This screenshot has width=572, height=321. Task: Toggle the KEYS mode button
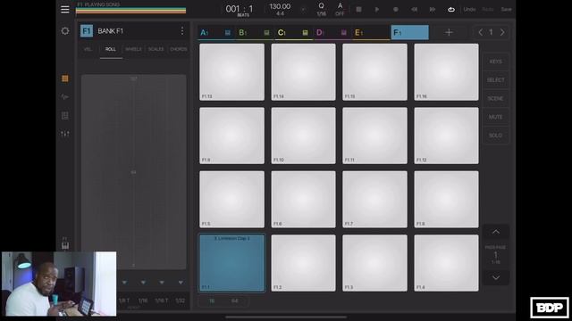pos(495,62)
